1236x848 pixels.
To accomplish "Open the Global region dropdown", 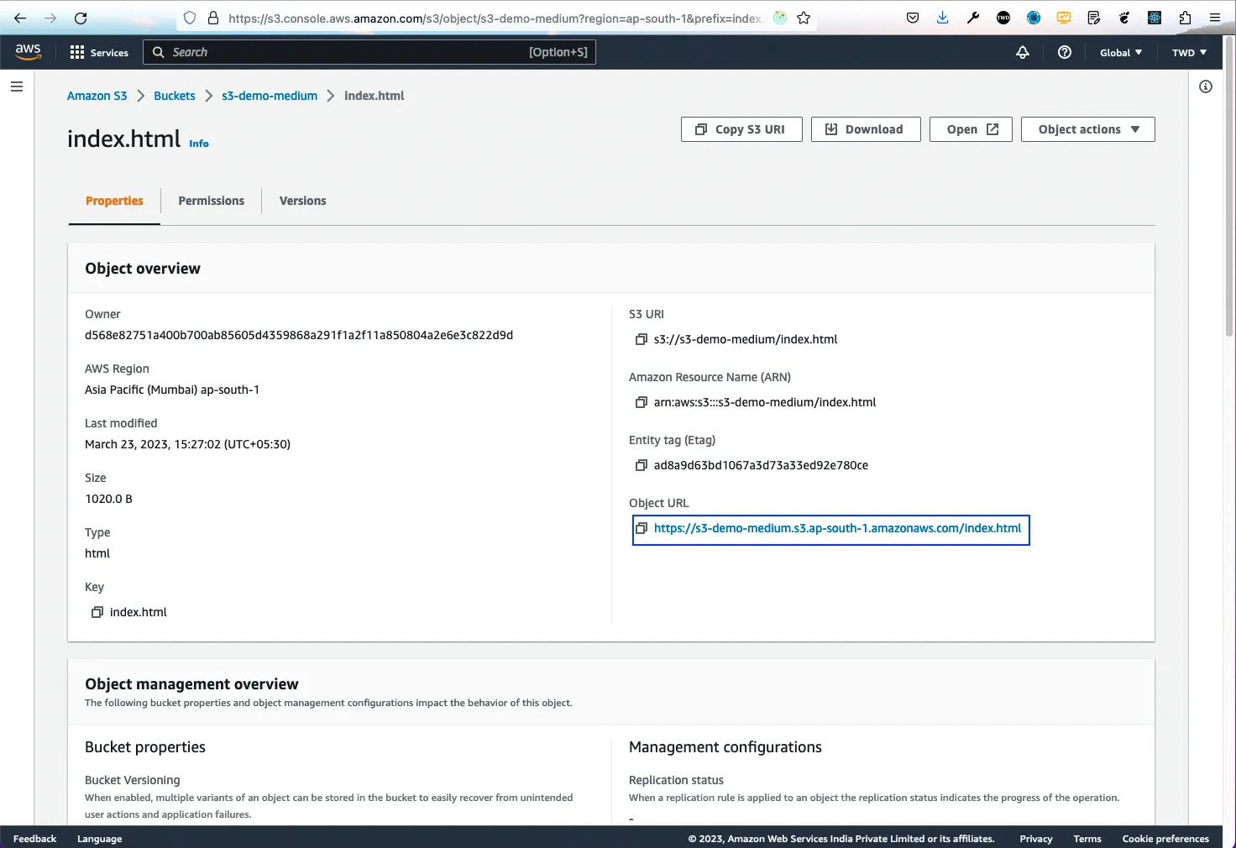I will click(1121, 52).
